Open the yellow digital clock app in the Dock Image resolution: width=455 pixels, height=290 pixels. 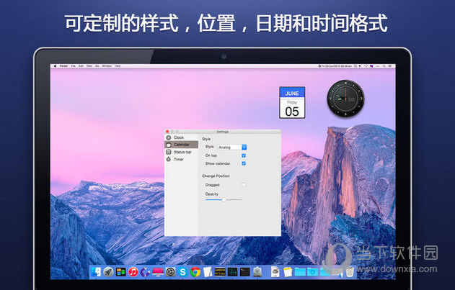coord(220,271)
